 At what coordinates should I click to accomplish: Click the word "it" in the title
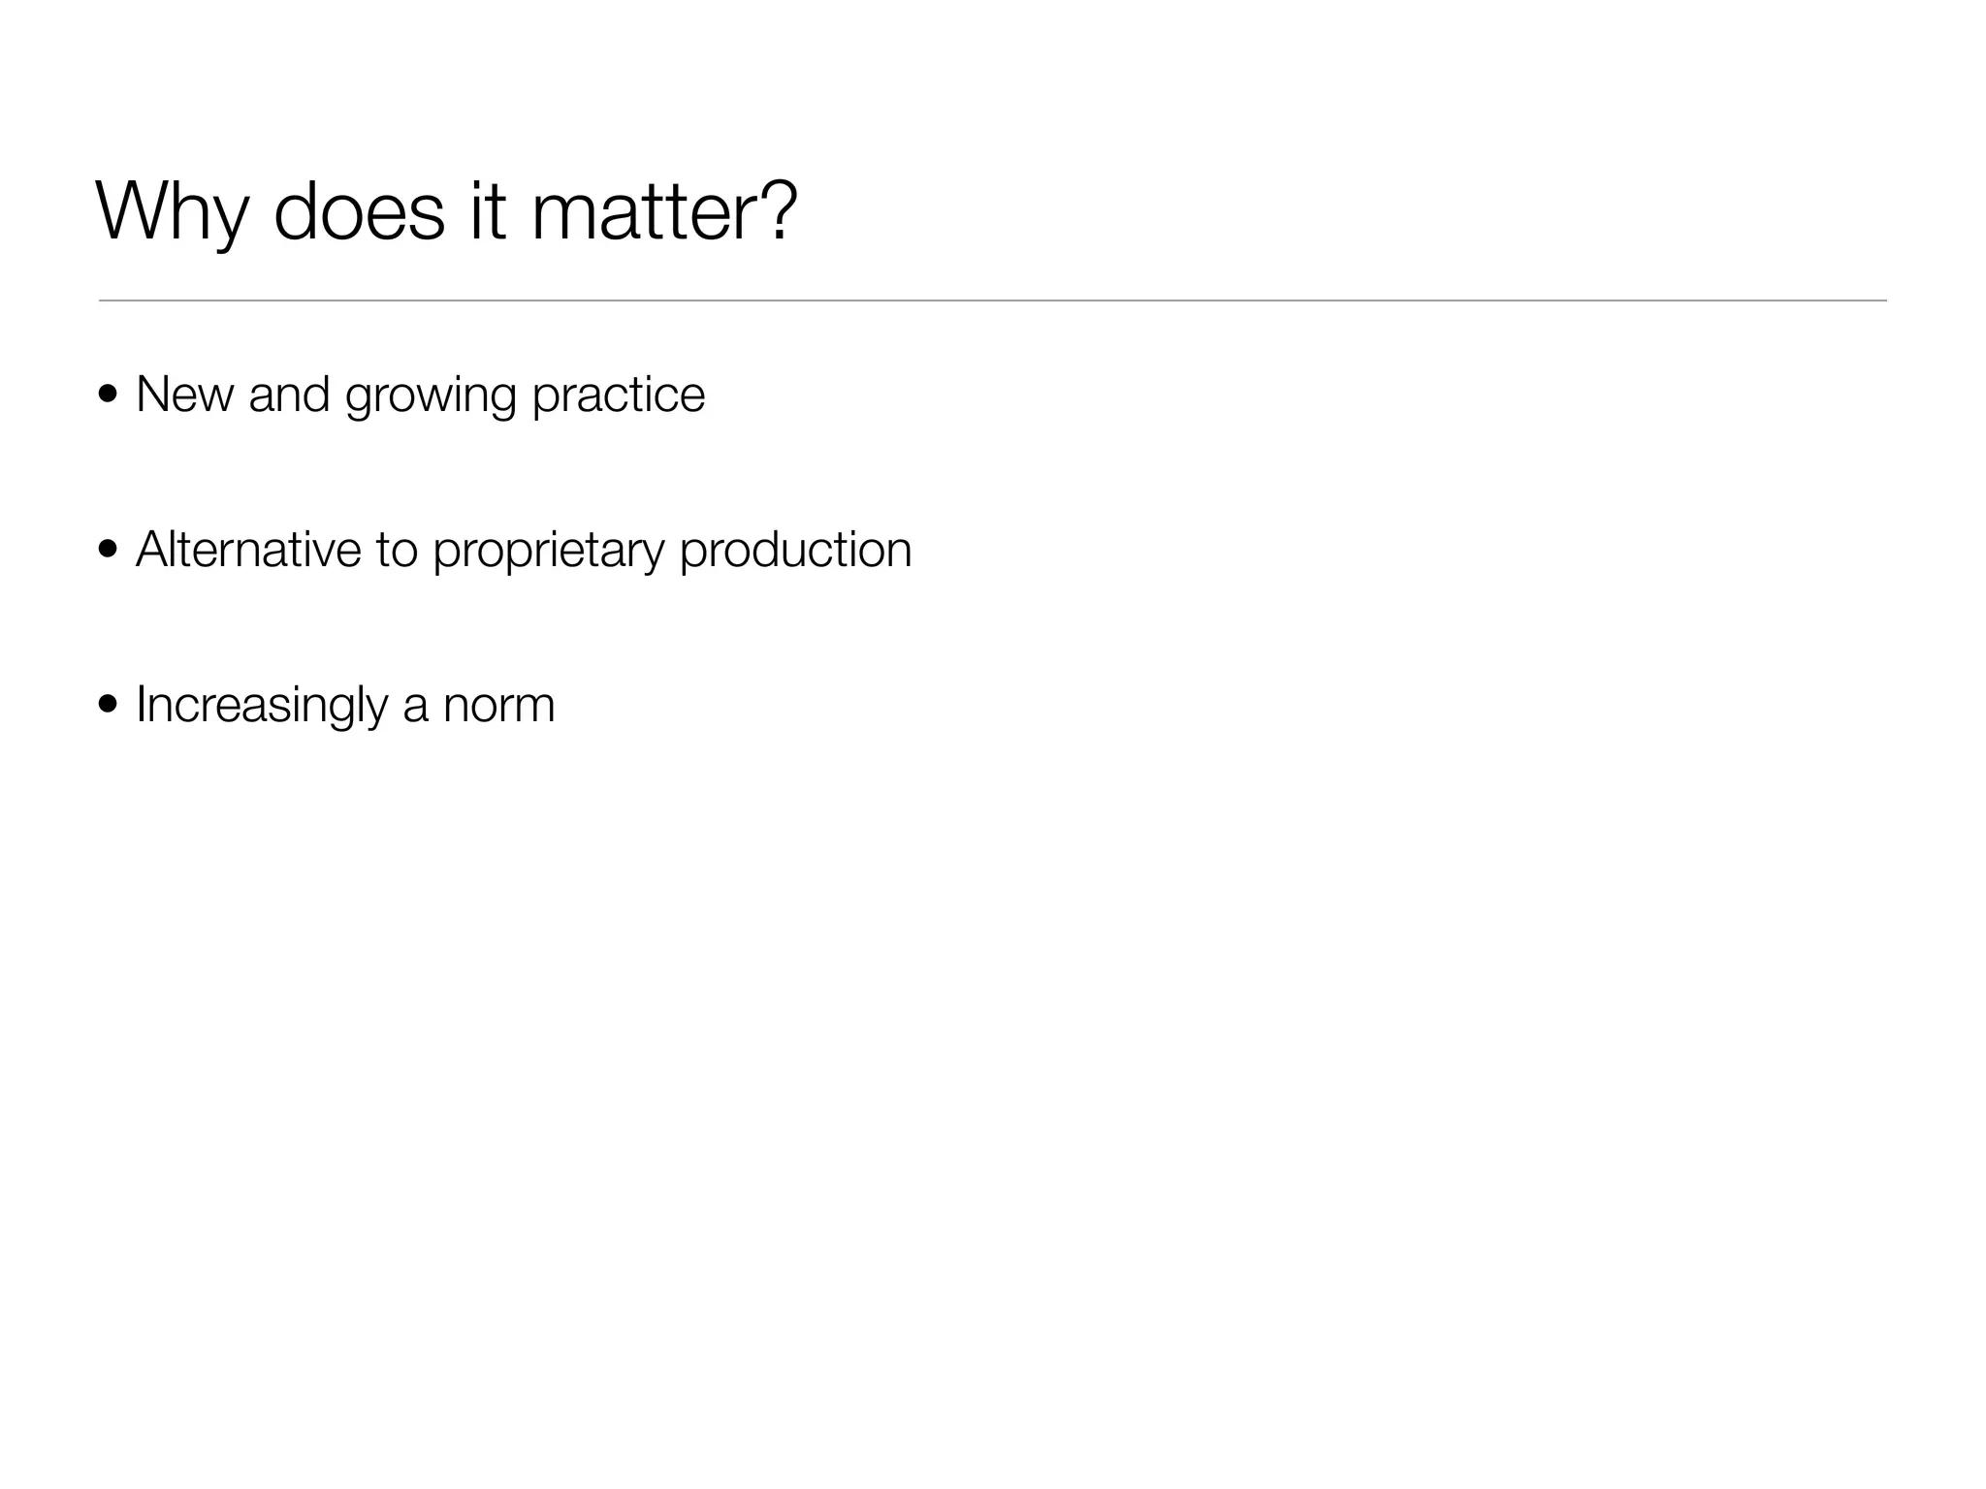click(488, 211)
